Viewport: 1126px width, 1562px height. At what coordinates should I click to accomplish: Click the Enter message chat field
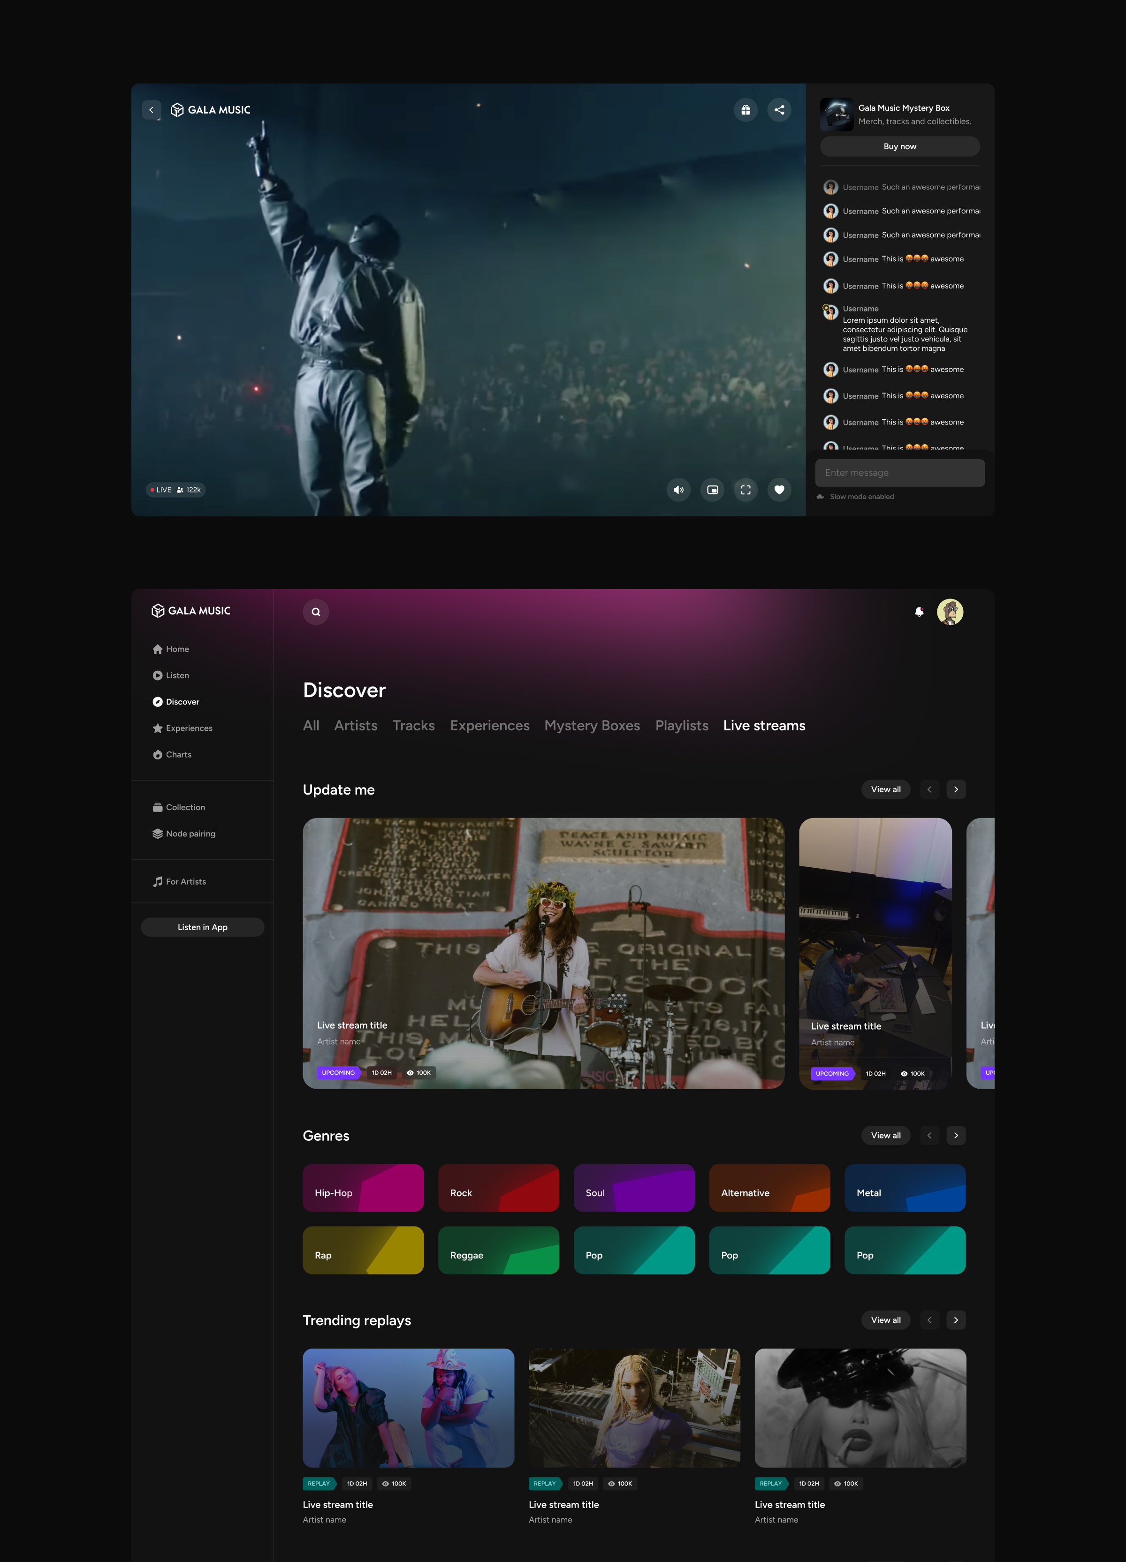coord(899,472)
